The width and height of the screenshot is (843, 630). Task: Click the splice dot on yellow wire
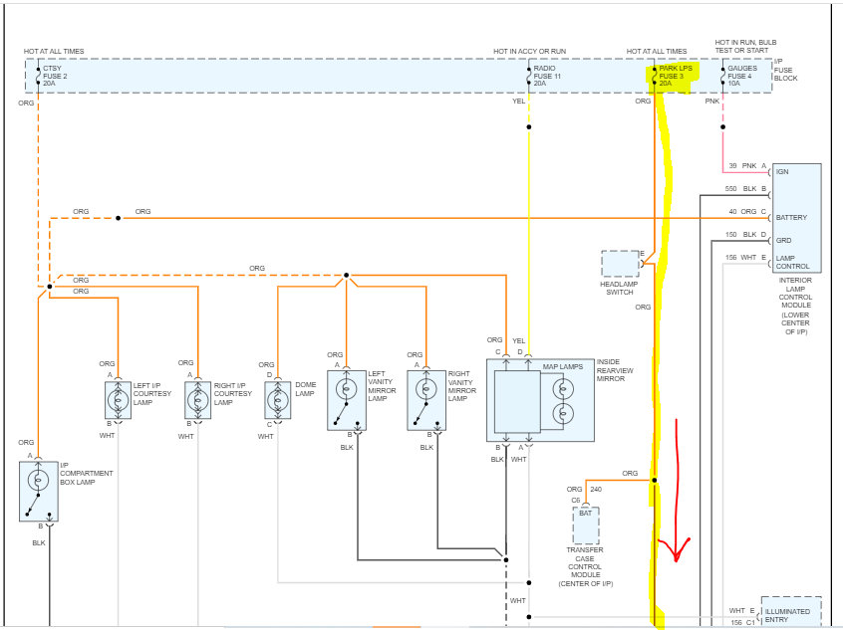click(x=528, y=126)
